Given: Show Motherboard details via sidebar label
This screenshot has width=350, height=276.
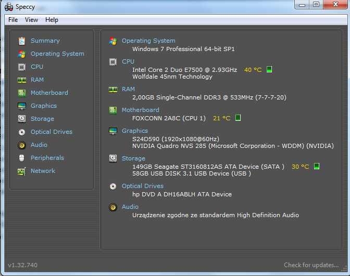Looking at the screenshot, I should pyautogui.click(x=49, y=93).
